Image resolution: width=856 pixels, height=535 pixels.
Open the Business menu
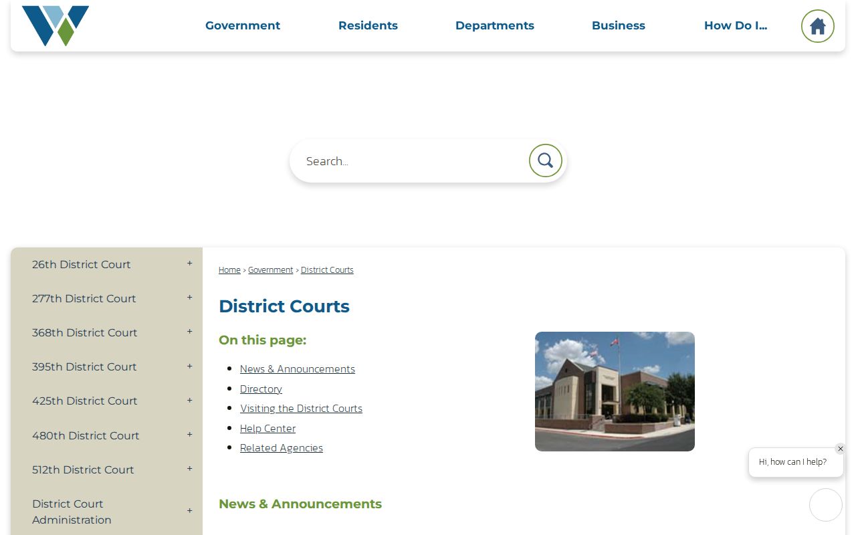tap(619, 25)
